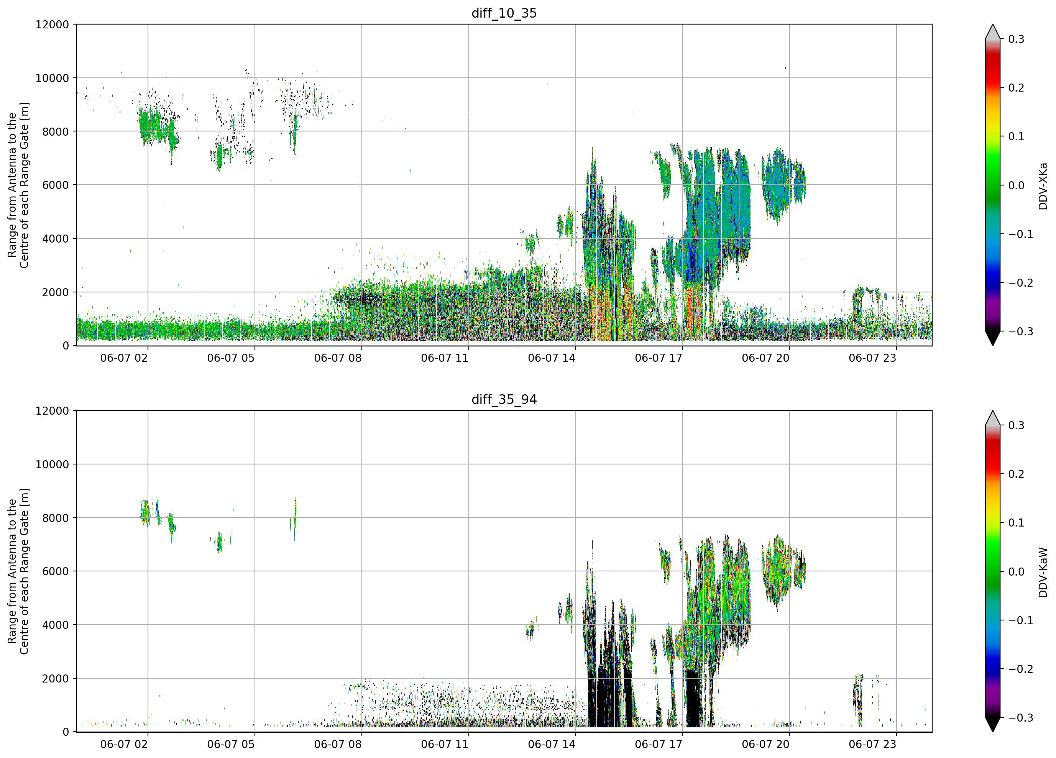Click the −0.3 tick on DDV-KaW colorbar
The height and width of the screenshot is (758, 1056).
click(x=1020, y=717)
